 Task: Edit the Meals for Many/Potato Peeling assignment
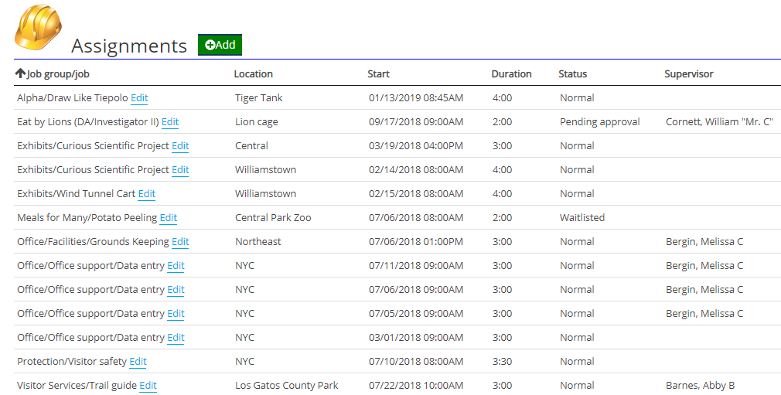[169, 218]
